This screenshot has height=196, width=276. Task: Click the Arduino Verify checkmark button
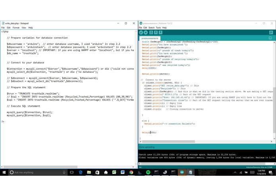pyautogui.click(x=141, y=33)
